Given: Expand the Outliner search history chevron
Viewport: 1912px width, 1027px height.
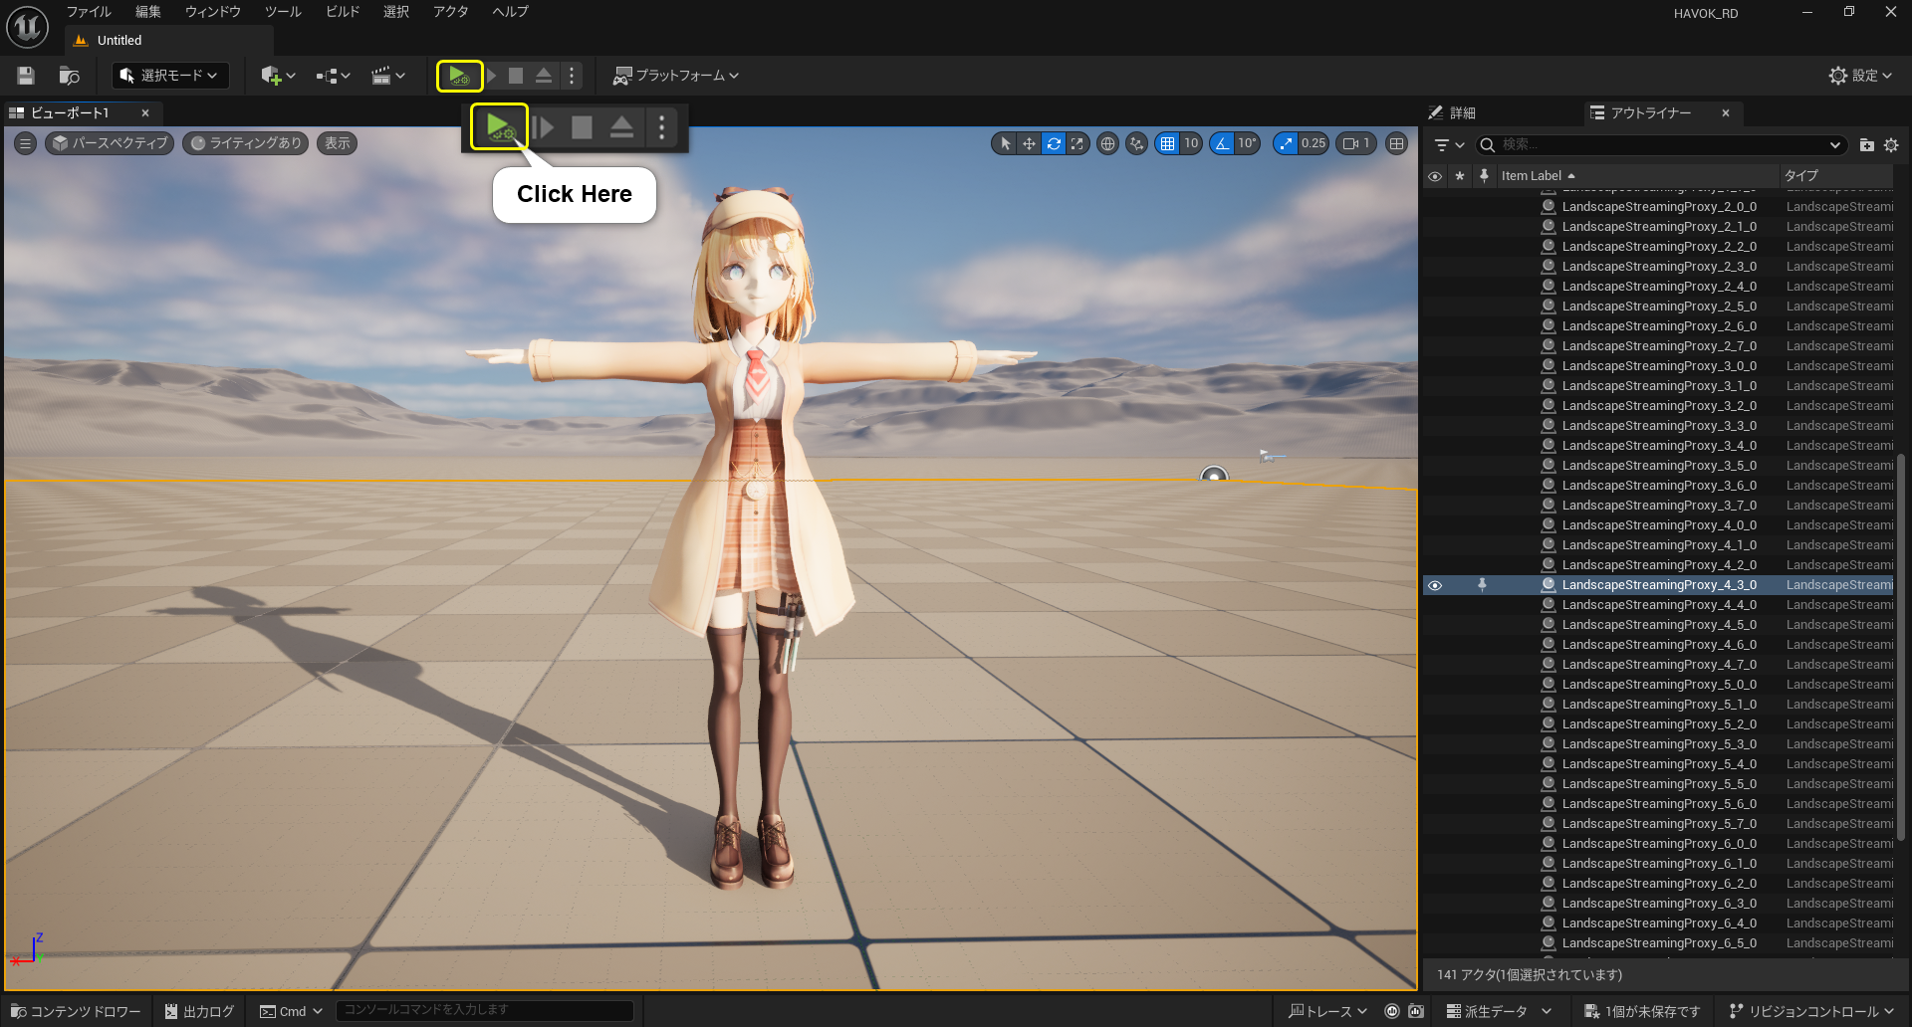Looking at the screenshot, I should (x=1835, y=145).
